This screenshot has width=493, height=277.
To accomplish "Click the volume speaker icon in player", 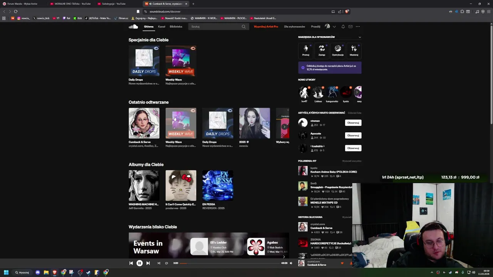I will coord(291,263).
